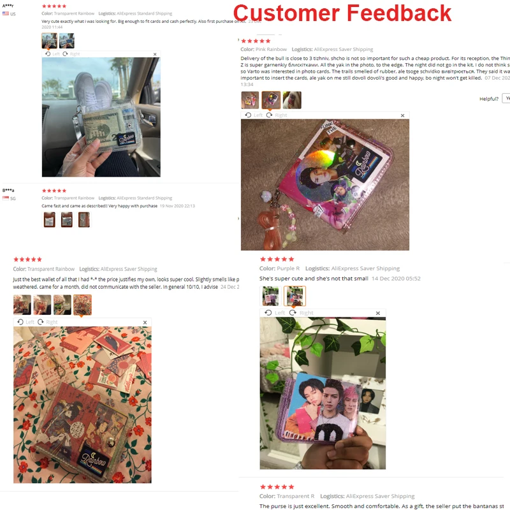Screen dimensions: 510x510
Task: Open the second thumbnail in the US review
Action: [x=67, y=41]
